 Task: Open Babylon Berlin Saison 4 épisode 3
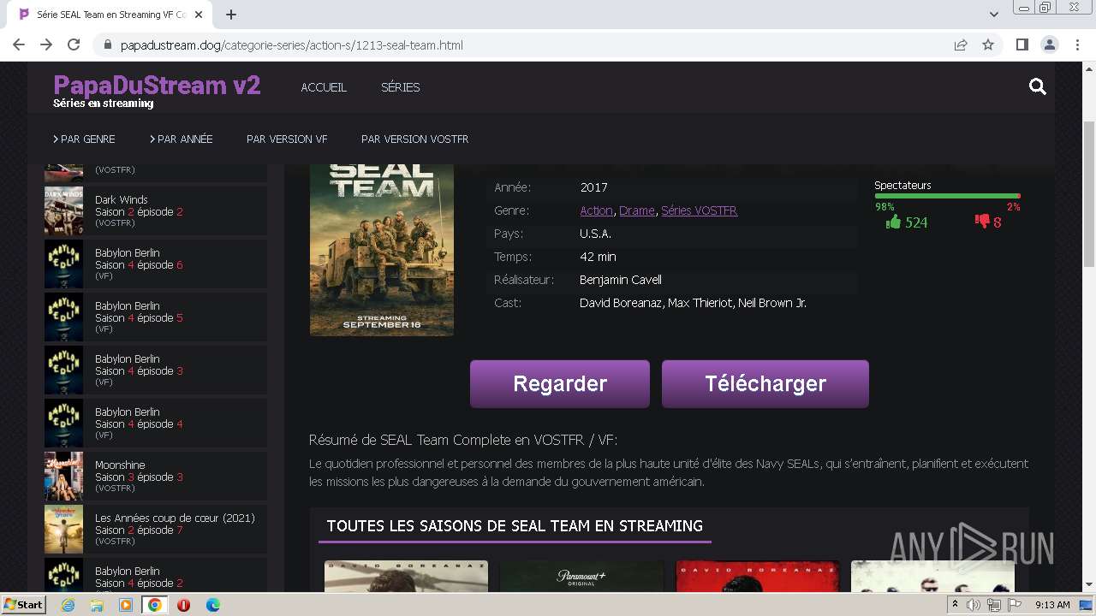click(155, 370)
